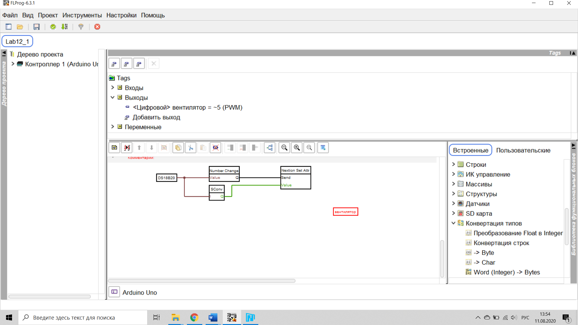Click the Zoom out magnifier icon
The width and height of the screenshot is (578, 325).
click(x=284, y=148)
